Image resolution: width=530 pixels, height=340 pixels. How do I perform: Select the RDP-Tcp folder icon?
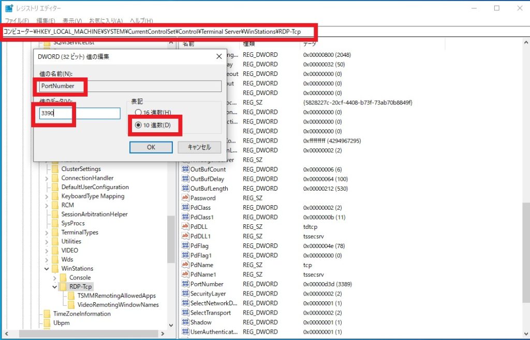coord(64,287)
